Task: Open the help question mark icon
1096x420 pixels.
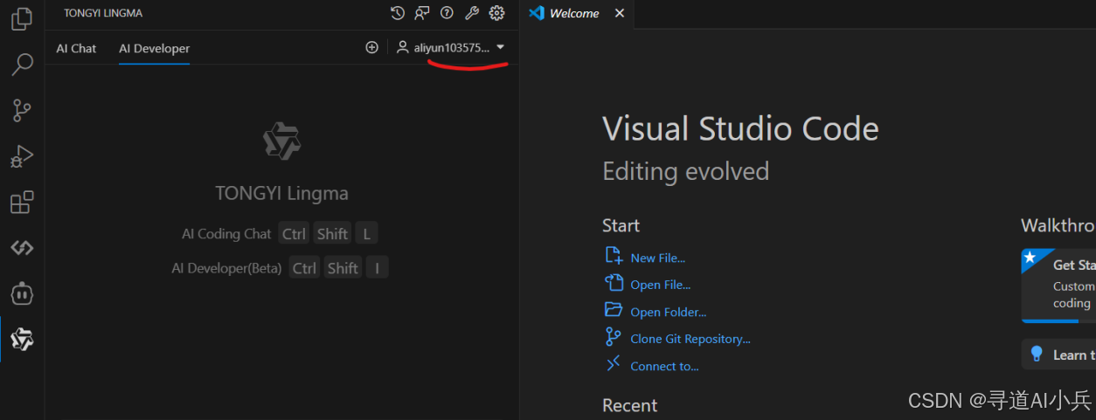Action: coord(447,13)
